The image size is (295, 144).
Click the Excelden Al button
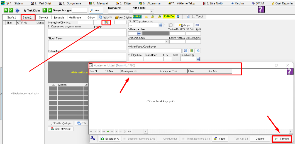coord(110,138)
